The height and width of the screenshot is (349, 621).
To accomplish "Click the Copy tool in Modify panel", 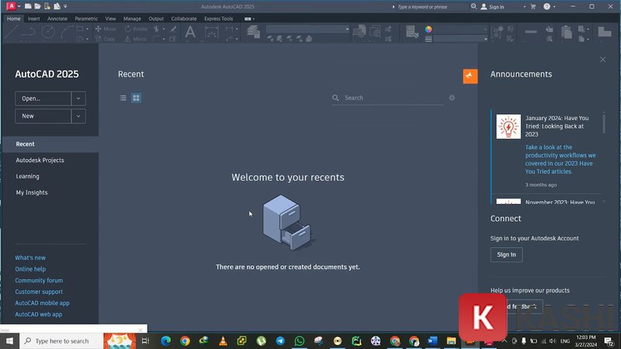I will tap(106, 40).
